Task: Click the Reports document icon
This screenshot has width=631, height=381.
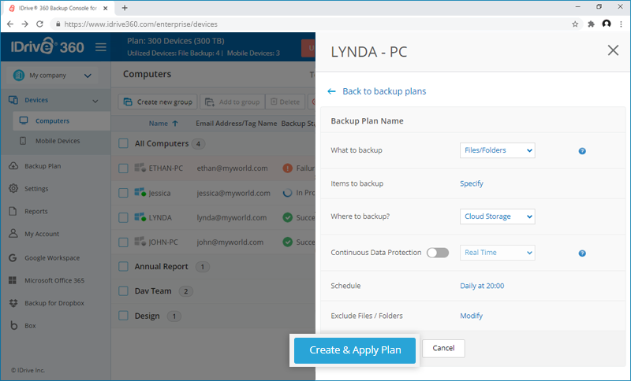Action: click(x=13, y=211)
